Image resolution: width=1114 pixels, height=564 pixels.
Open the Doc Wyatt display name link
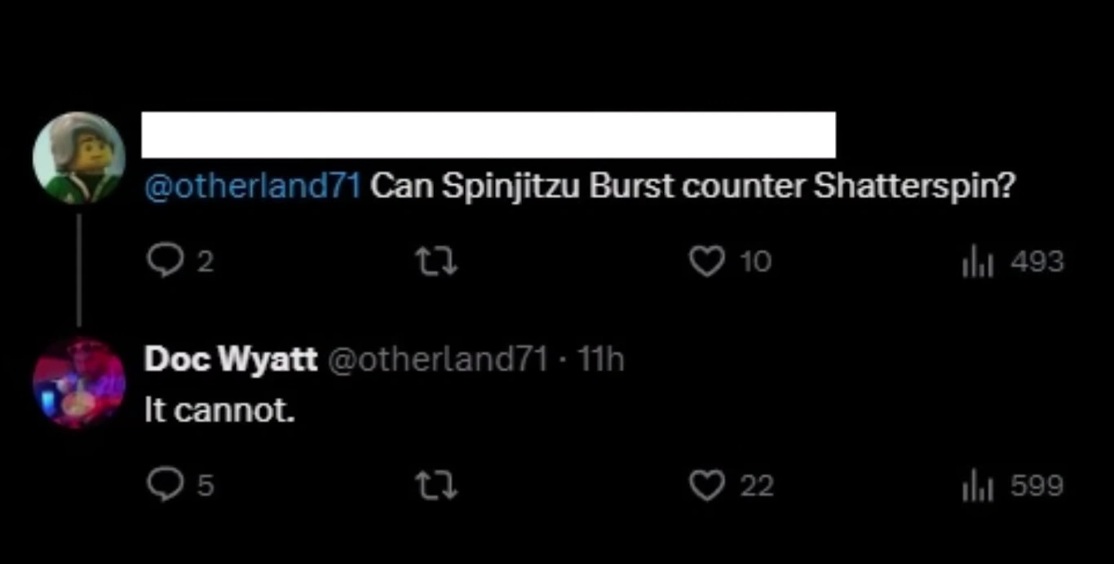(231, 359)
